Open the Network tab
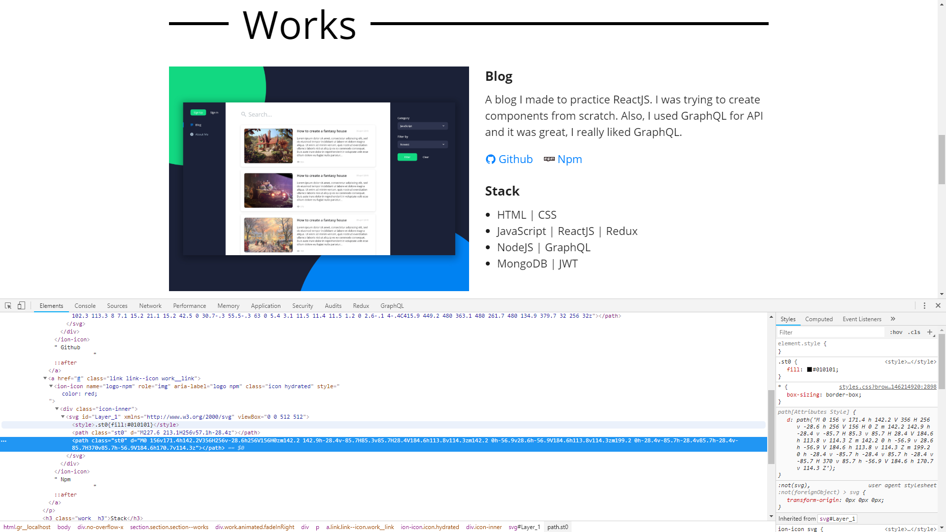The image size is (946, 532). [150, 306]
